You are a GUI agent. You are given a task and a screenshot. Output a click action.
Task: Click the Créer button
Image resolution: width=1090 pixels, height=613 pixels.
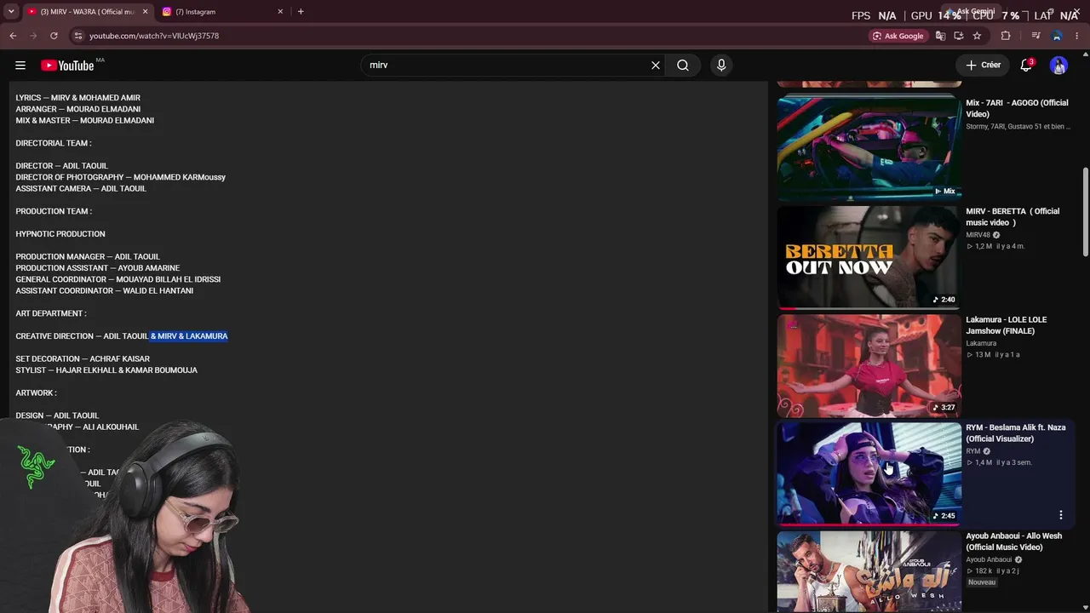[983, 66]
